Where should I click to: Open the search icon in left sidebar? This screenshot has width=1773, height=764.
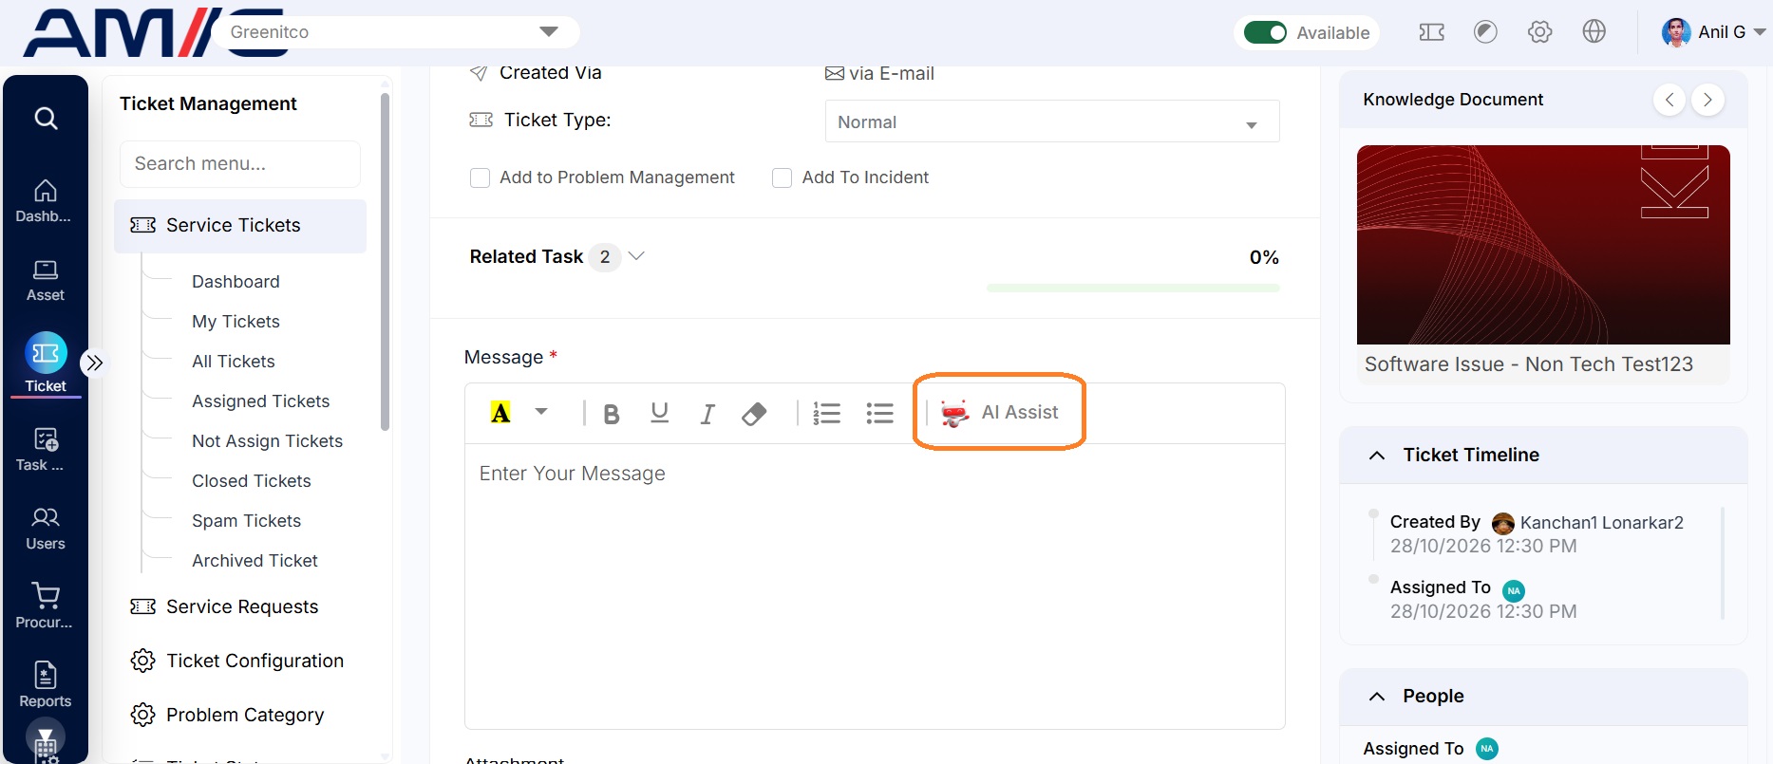[46, 119]
